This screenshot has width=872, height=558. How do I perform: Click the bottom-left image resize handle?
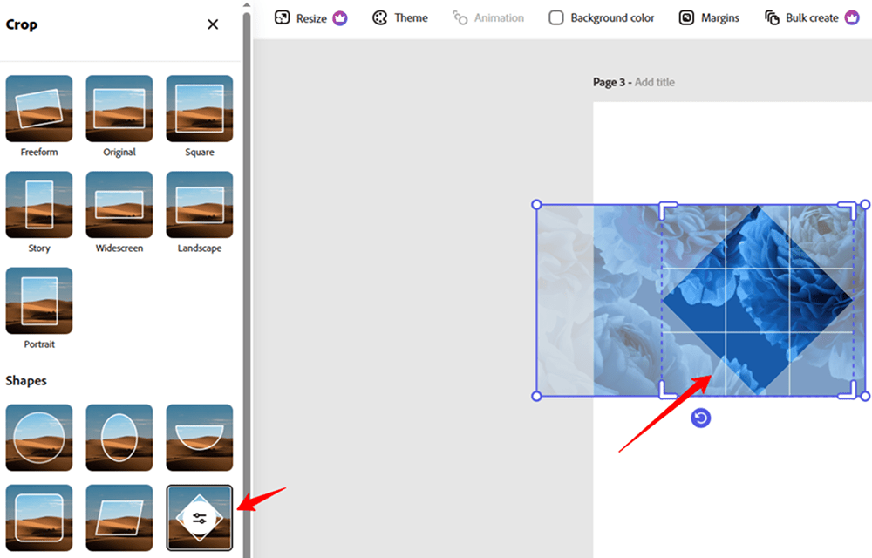536,397
